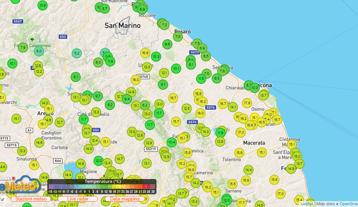The width and height of the screenshot is (358, 207).
Task: Open the 17.9 station marker
Action: click(247, 103)
